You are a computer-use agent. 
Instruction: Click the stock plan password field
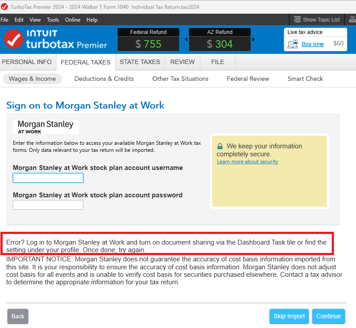(48, 205)
